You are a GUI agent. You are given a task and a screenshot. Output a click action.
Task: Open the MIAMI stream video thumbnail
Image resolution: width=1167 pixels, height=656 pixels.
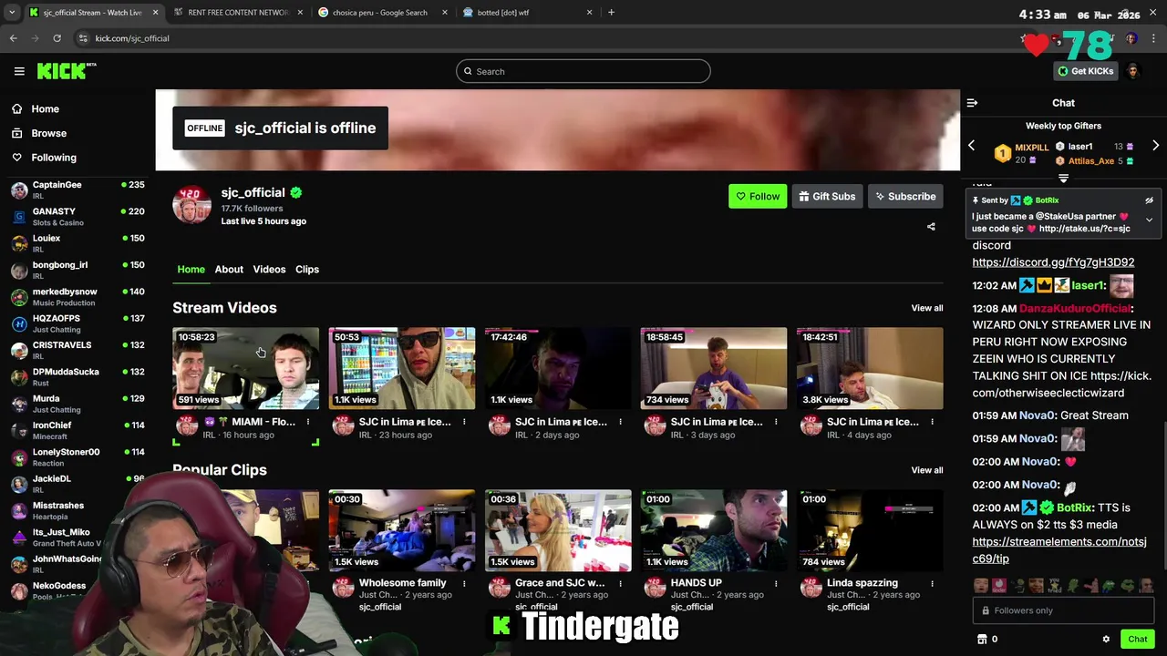[246, 368]
